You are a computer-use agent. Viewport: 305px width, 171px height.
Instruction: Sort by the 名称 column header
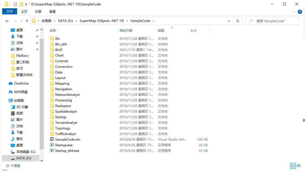pyautogui.click(x=53, y=31)
